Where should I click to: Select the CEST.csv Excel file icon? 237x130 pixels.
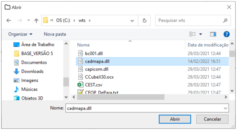tap(81, 85)
